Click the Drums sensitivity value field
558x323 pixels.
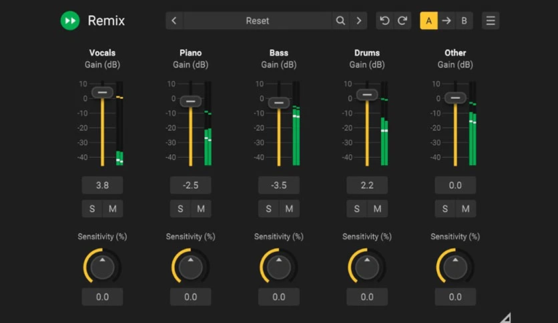tap(367, 297)
